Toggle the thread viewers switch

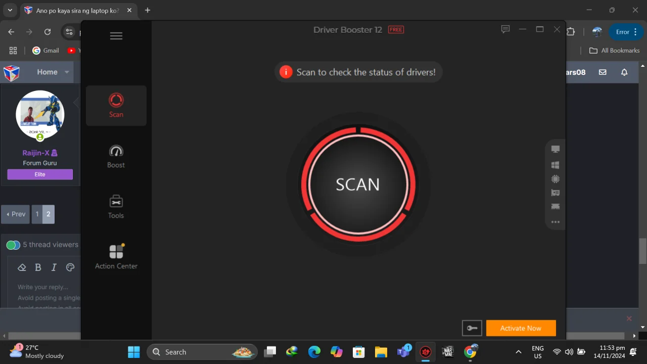(13, 245)
